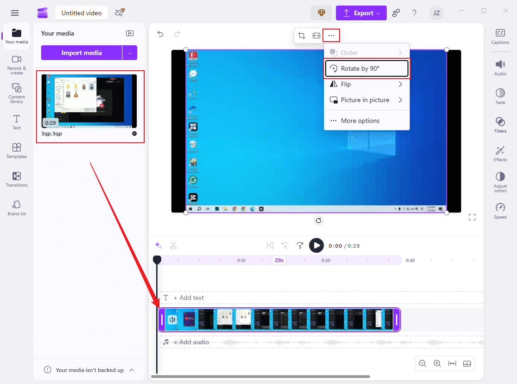Select the 3gp.3gp media thumbnail
Image resolution: width=517 pixels, height=384 pixels.
[89, 101]
